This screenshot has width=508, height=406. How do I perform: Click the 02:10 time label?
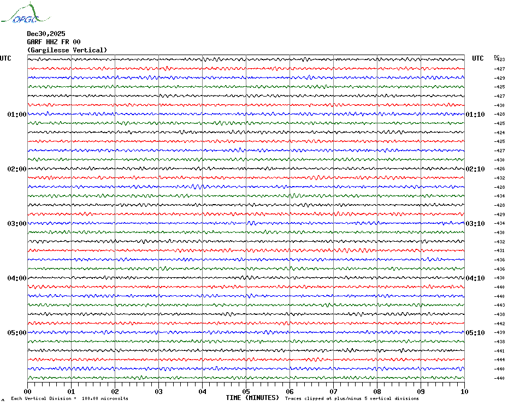pos(475,169)
